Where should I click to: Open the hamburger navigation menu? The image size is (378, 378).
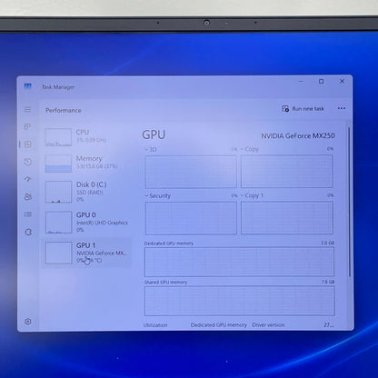(x=27, y=109)
